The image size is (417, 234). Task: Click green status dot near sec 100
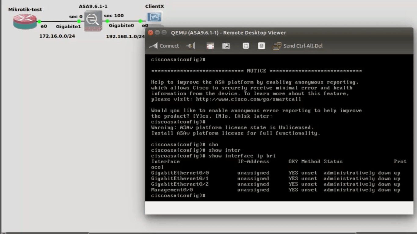click(x=107, y=21)
